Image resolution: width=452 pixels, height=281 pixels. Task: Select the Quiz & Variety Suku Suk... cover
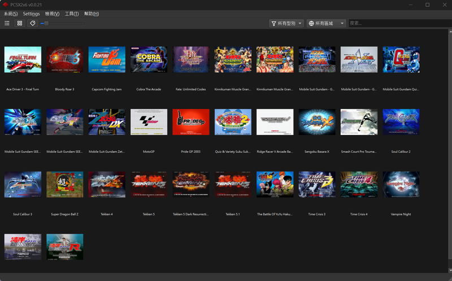click(233, 122)
